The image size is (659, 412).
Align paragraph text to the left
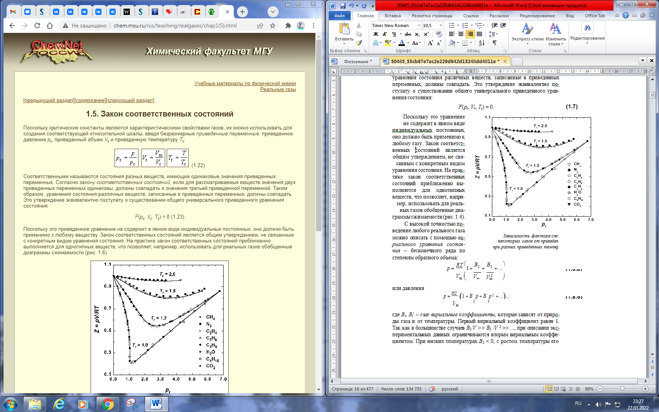[x=452, y=34]
